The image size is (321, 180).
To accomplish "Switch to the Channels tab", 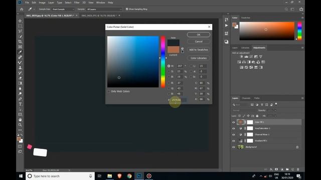I will pos(246,98).
